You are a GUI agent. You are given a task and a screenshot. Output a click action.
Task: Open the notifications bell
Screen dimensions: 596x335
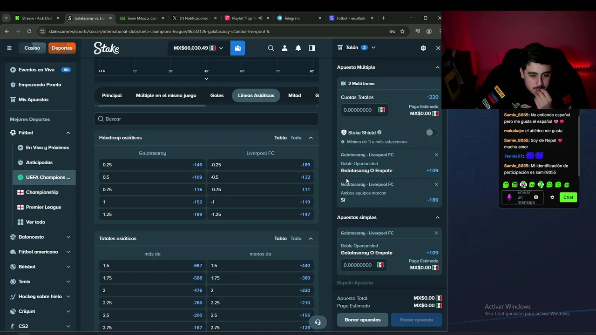(x=298, y=48)
